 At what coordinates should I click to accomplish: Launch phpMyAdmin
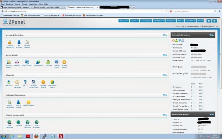[28, 103]
